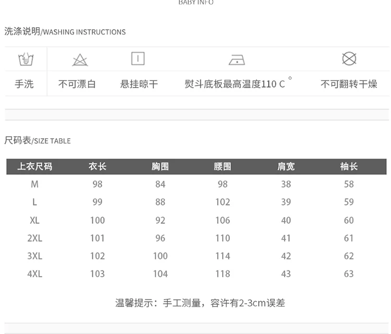The height and width of the screenshot is (334, 391).
Task: Click the 腰围 column header
Action: coord(223,166)
